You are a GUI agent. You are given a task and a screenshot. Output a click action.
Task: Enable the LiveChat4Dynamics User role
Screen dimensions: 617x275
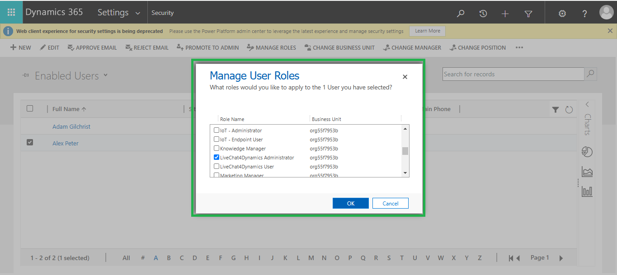pos(217,167)
